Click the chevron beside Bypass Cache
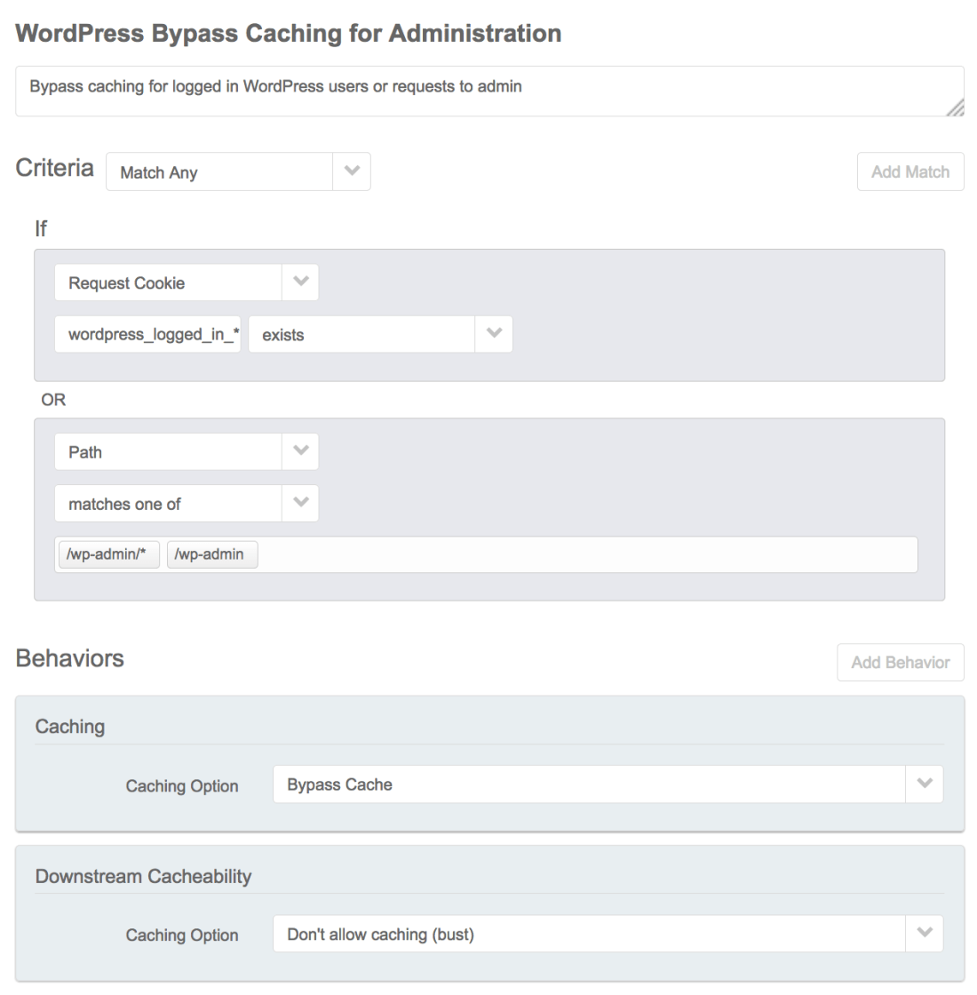977x995 pixels. point(925,785)
